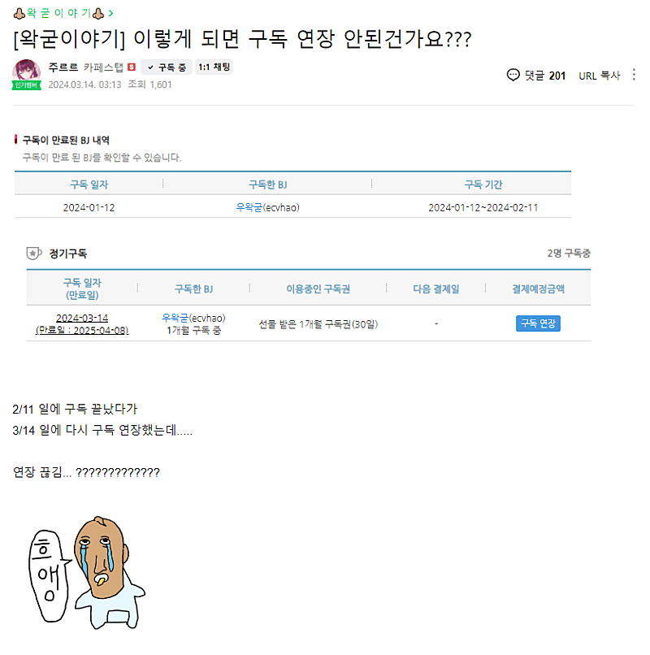The height and width of the screenshot is (655, 650).
Task: Open the vertical three-dot more menu
Action: [x=634, y=75]
